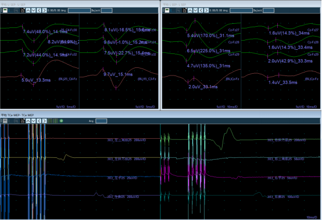
Task: Click right arrow in L SEP toolbar
Action: coord(206,10)
